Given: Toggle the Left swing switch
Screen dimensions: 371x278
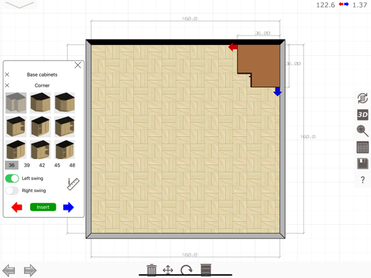Looking at the screenshot, I should pos(12,178).
